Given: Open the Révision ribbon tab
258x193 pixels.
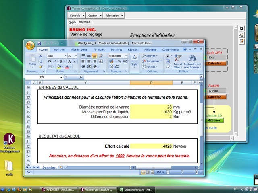Looking at the screenshot, I should pos(133,49).
